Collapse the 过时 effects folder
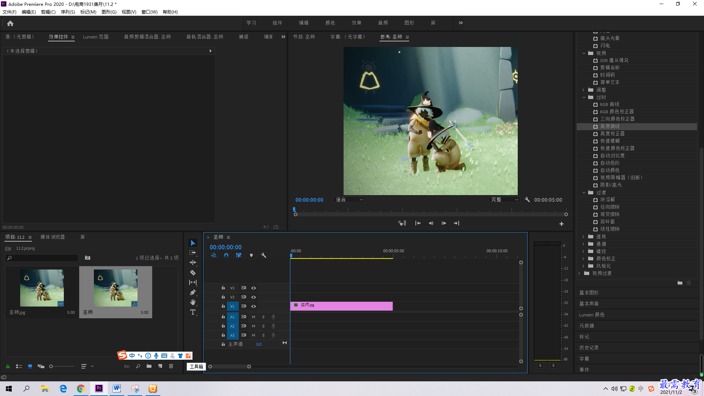The height and width of the screenshot is (396, 704). coord(584,97)
